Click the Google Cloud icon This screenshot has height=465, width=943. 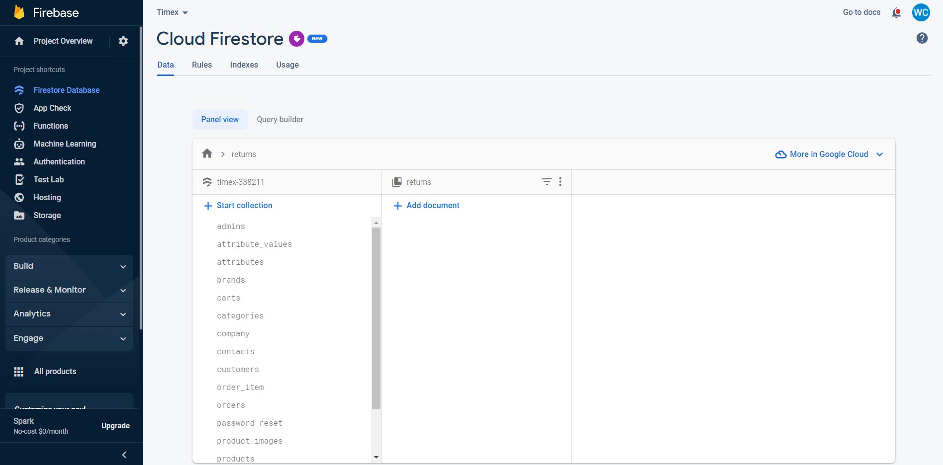[781, 155]
